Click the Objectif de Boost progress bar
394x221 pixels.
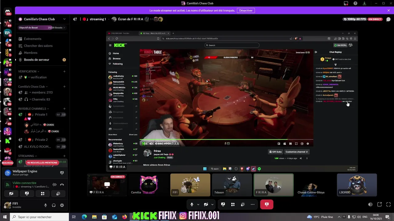click(42, 28)
